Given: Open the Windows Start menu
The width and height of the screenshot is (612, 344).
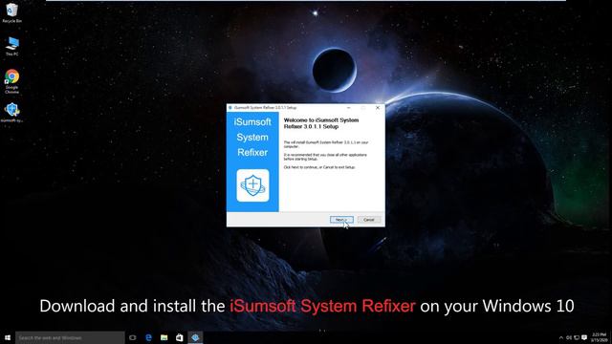Looking at the screenshot, I should [x=8, y=337].
